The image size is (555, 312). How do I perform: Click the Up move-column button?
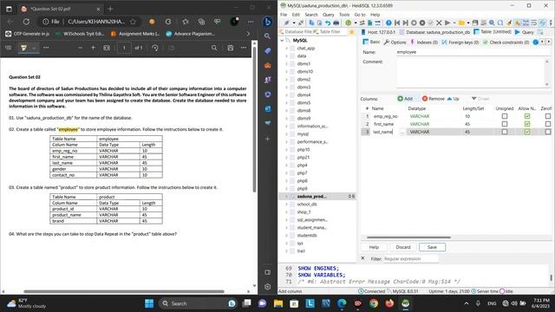point(453,99)
